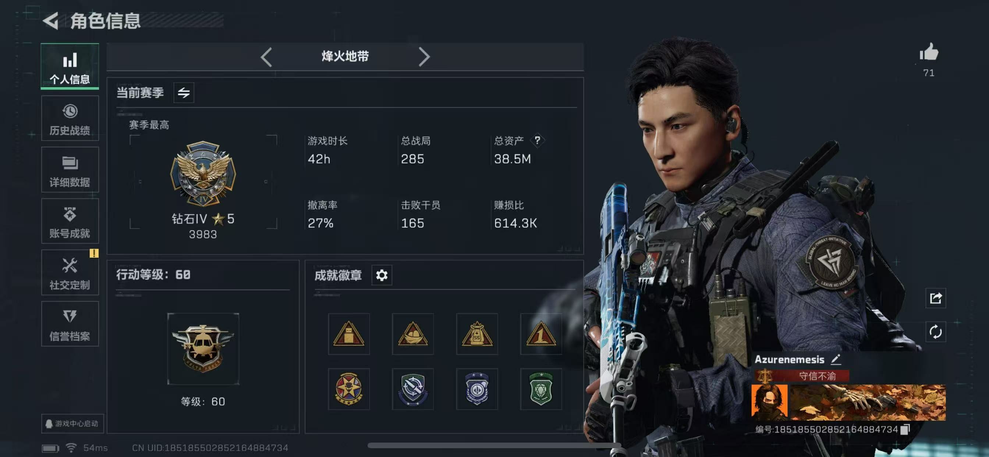The image size is (989, 457).
Task: Click the 游戏中心启动 button
Action: click(x=72, y=423)
